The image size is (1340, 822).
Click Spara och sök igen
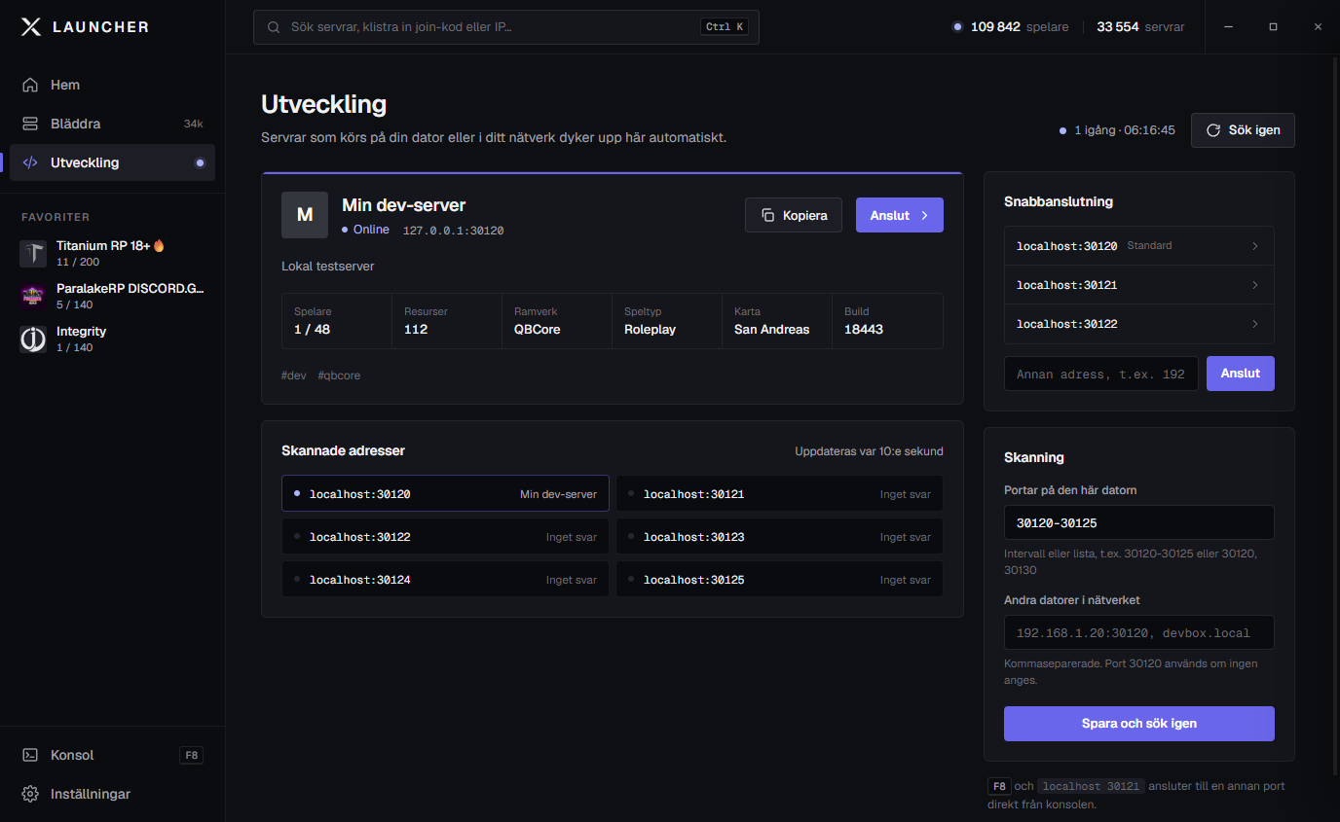(x=1139, y=724)
